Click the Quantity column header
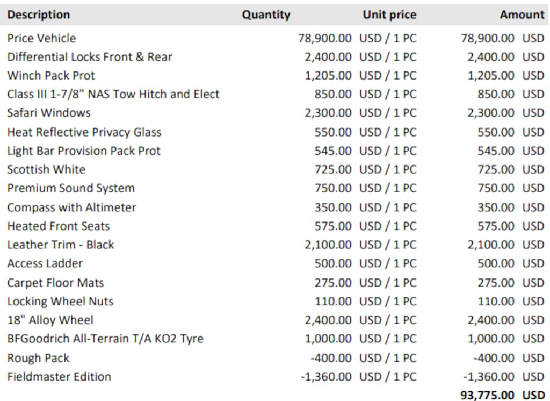The height and width of the screenshot is (401, 550). click(266, 15)
